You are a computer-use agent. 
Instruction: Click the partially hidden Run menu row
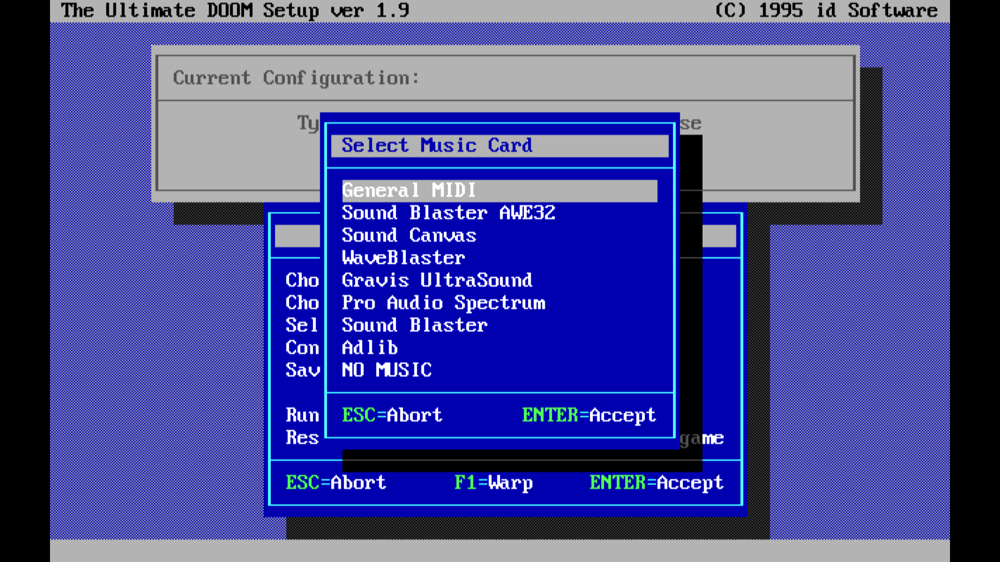pyautogui.click(x=302, y=415)
